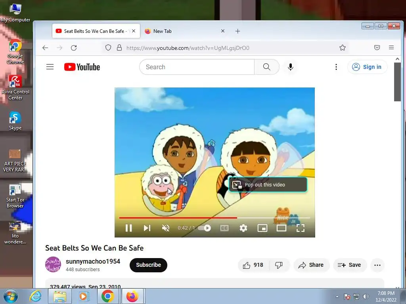Close the New Tab tab
406x304 pixels.
(x=223, y=31)
